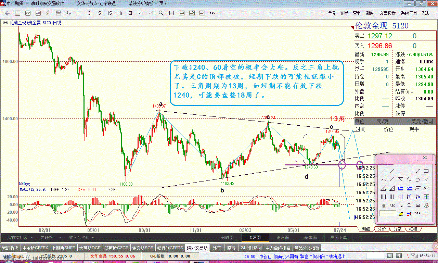Open the 上期所SHFE exchange tab

pos(63,248)
